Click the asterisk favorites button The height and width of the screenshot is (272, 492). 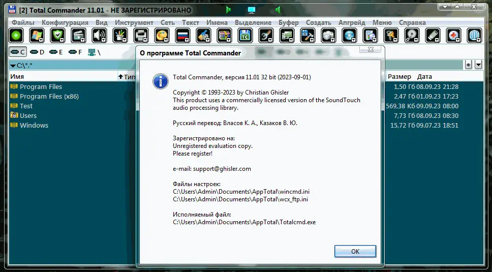(468, 65)
